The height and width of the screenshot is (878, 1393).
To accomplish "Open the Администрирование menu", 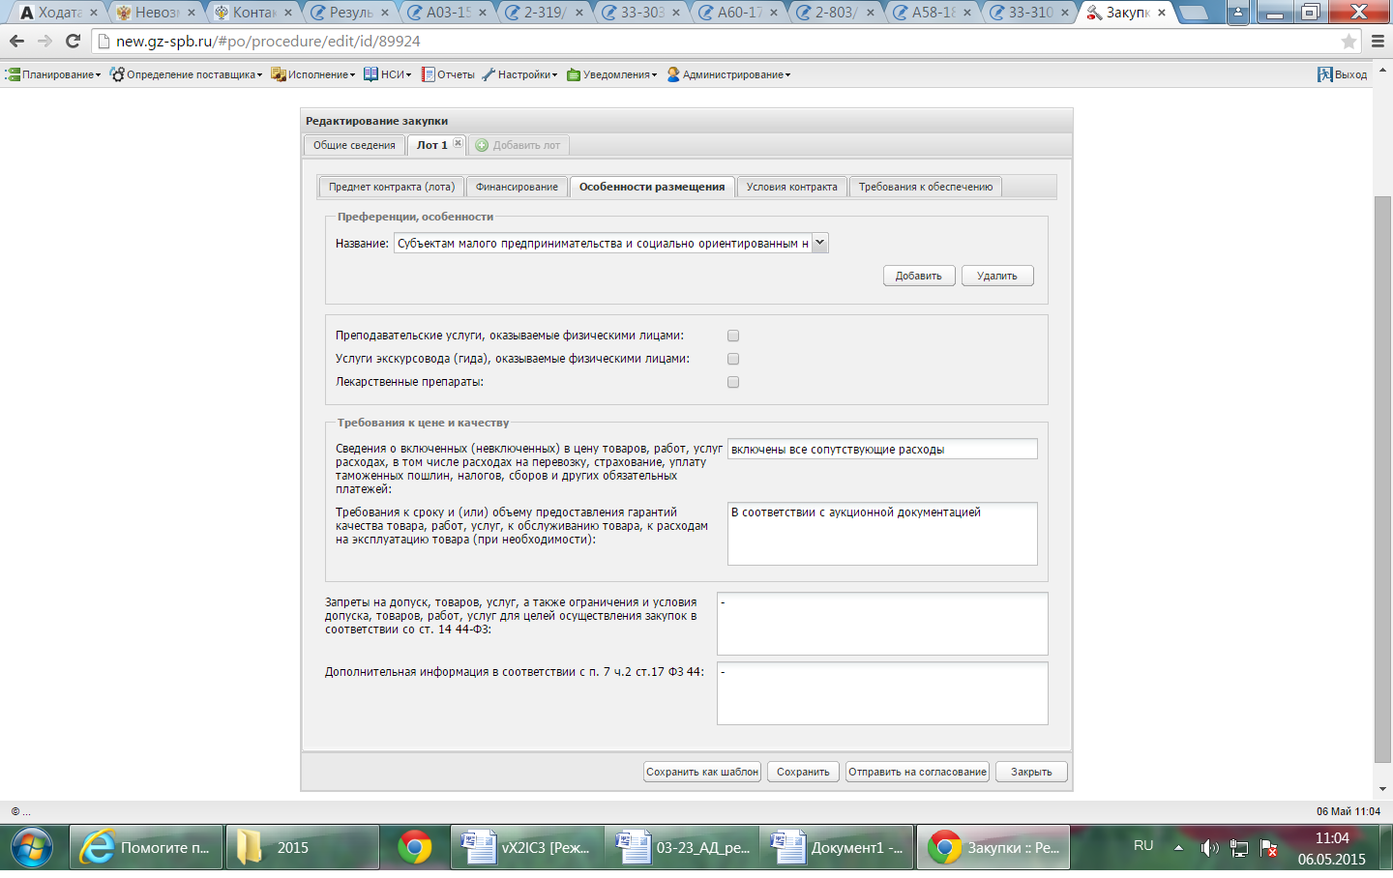I will coord(728,74).
